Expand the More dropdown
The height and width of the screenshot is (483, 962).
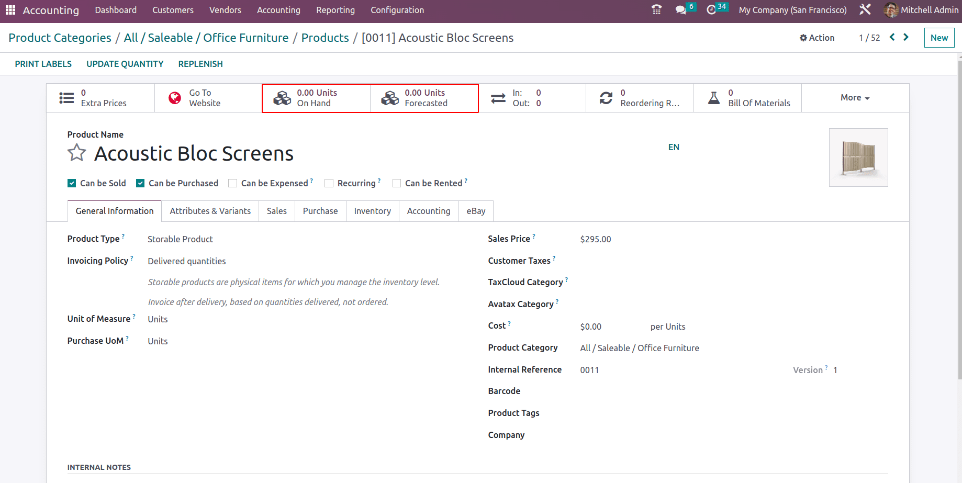click(x=855, y=98)
